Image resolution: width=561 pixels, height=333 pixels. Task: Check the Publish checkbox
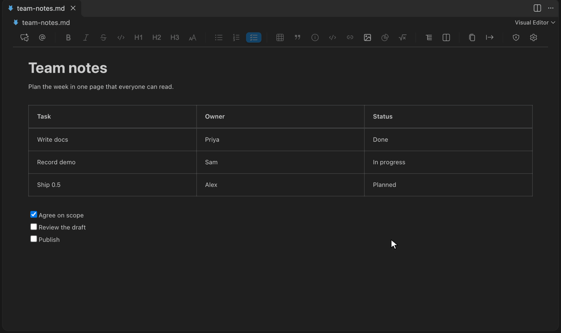click(x=34, y=239)
